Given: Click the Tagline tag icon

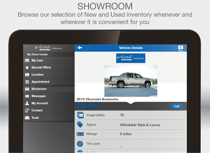Looking at the screenshot, I should coord(80,125).
